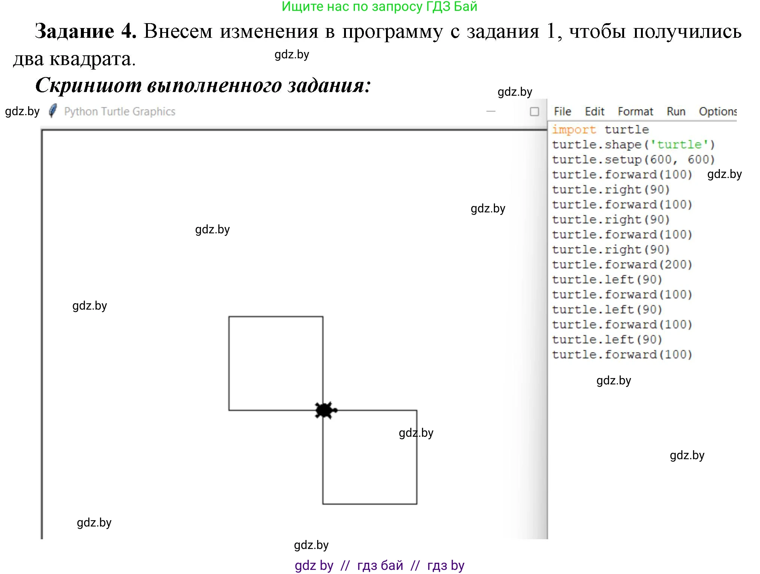Viewport: 760px width, 574px height.
Task: Open the Run menu
Action: [675, 111]
